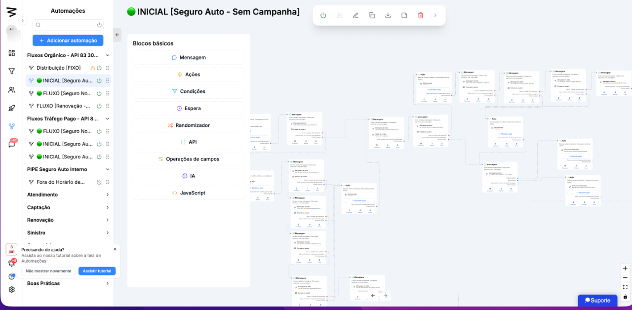The image size is (632, 310).
Task: Click Assistir tutorial button
Action: click(97, 271)
